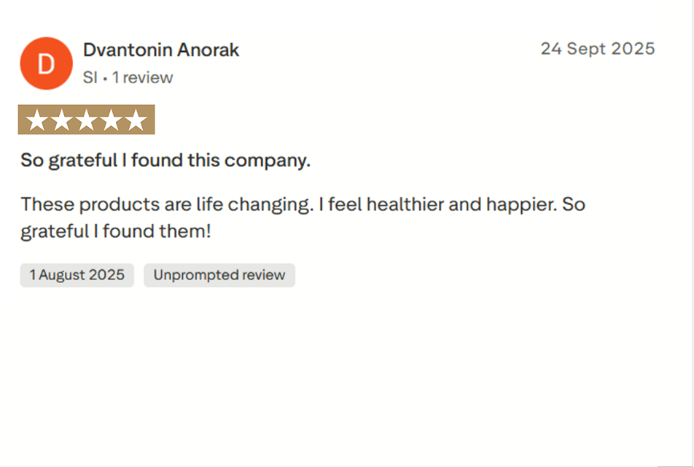Click the orange "D" reviewer avatar
Image resolution: width=694 pixels, height=467 pixels.
(46, 63)
